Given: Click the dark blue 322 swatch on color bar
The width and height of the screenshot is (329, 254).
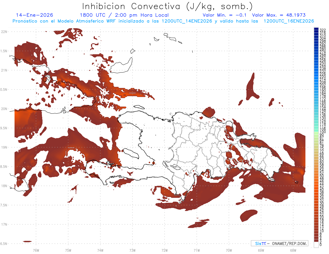Looking at the screenshot, I should pyautogui.click(x=316, y=29).
